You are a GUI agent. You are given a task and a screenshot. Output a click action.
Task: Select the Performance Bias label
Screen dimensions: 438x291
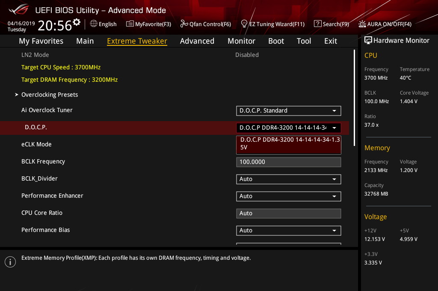[x=45, y=230]
